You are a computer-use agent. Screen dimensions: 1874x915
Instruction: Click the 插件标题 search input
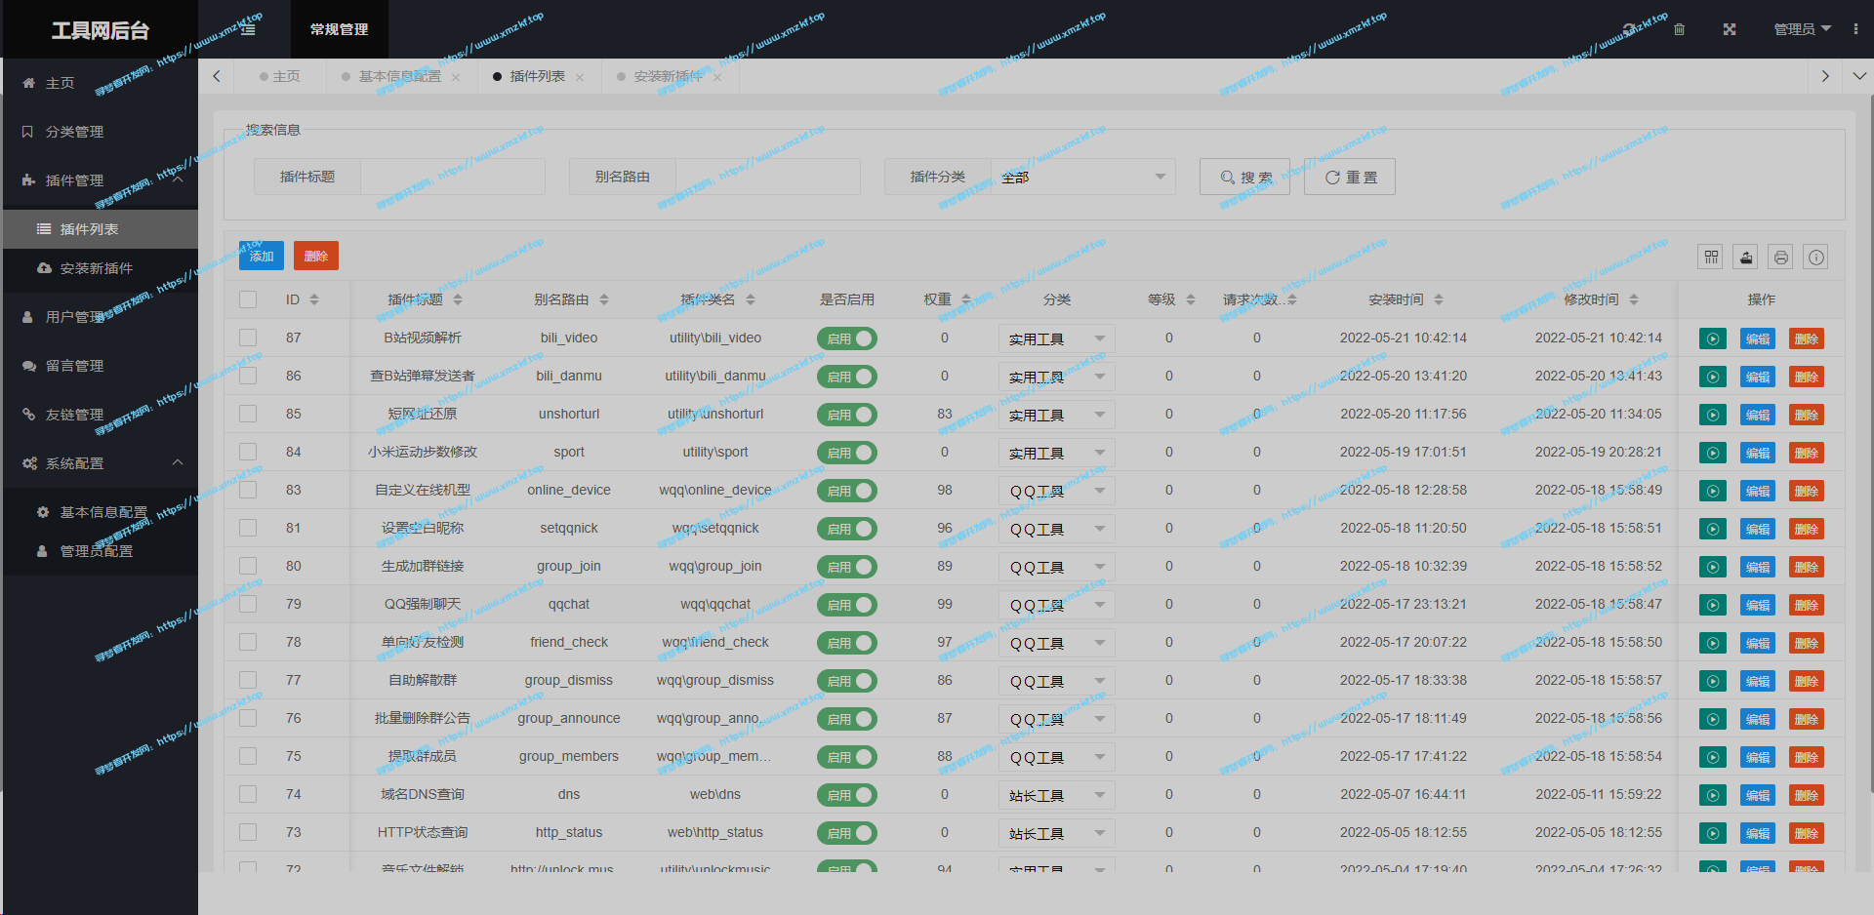click(453, 177)
